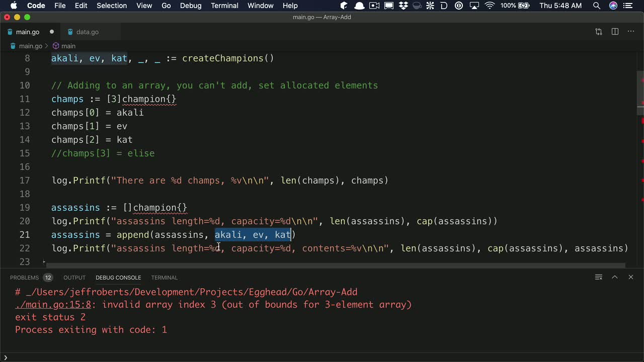Switch to the OUTPUT panel tab
644x362 pixels.
pos(74,278)
